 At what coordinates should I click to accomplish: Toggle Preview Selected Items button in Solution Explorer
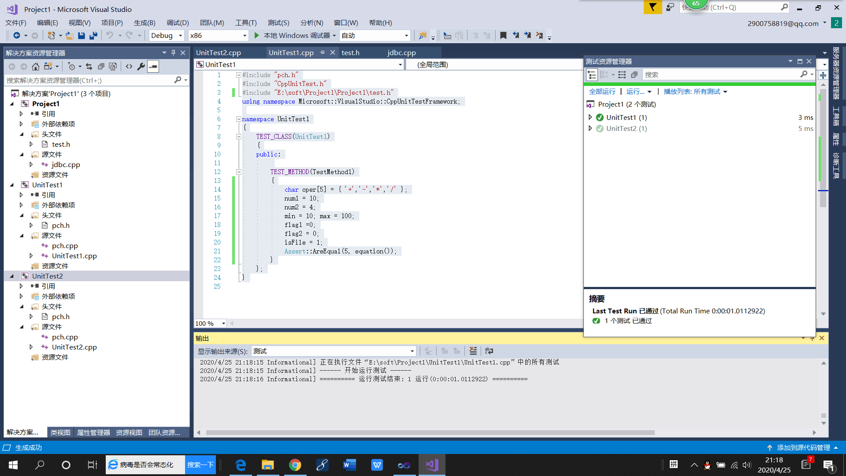coord(153,67)
